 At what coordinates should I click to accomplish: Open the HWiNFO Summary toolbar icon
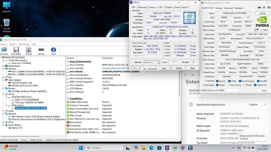4,51
